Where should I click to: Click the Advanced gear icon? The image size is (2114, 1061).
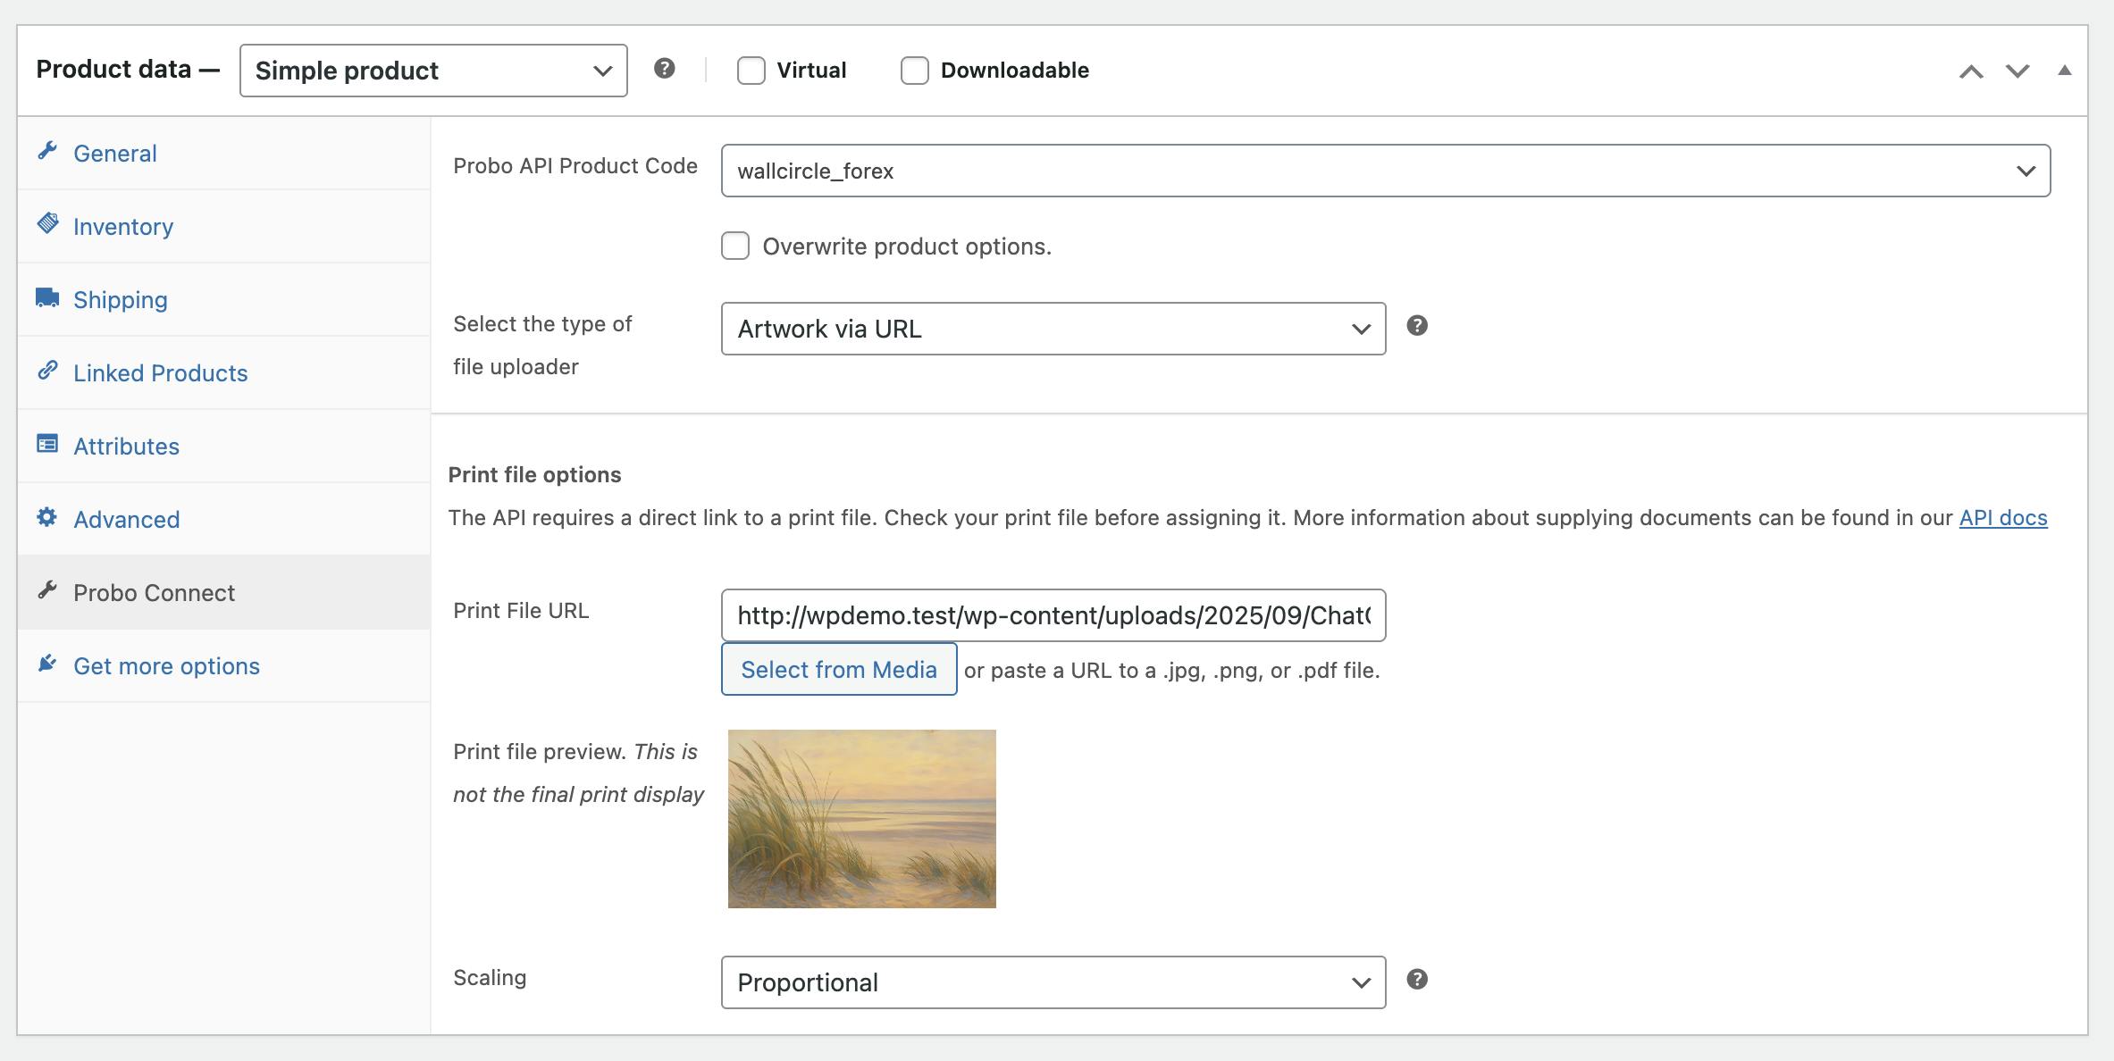tap(47, 517)
